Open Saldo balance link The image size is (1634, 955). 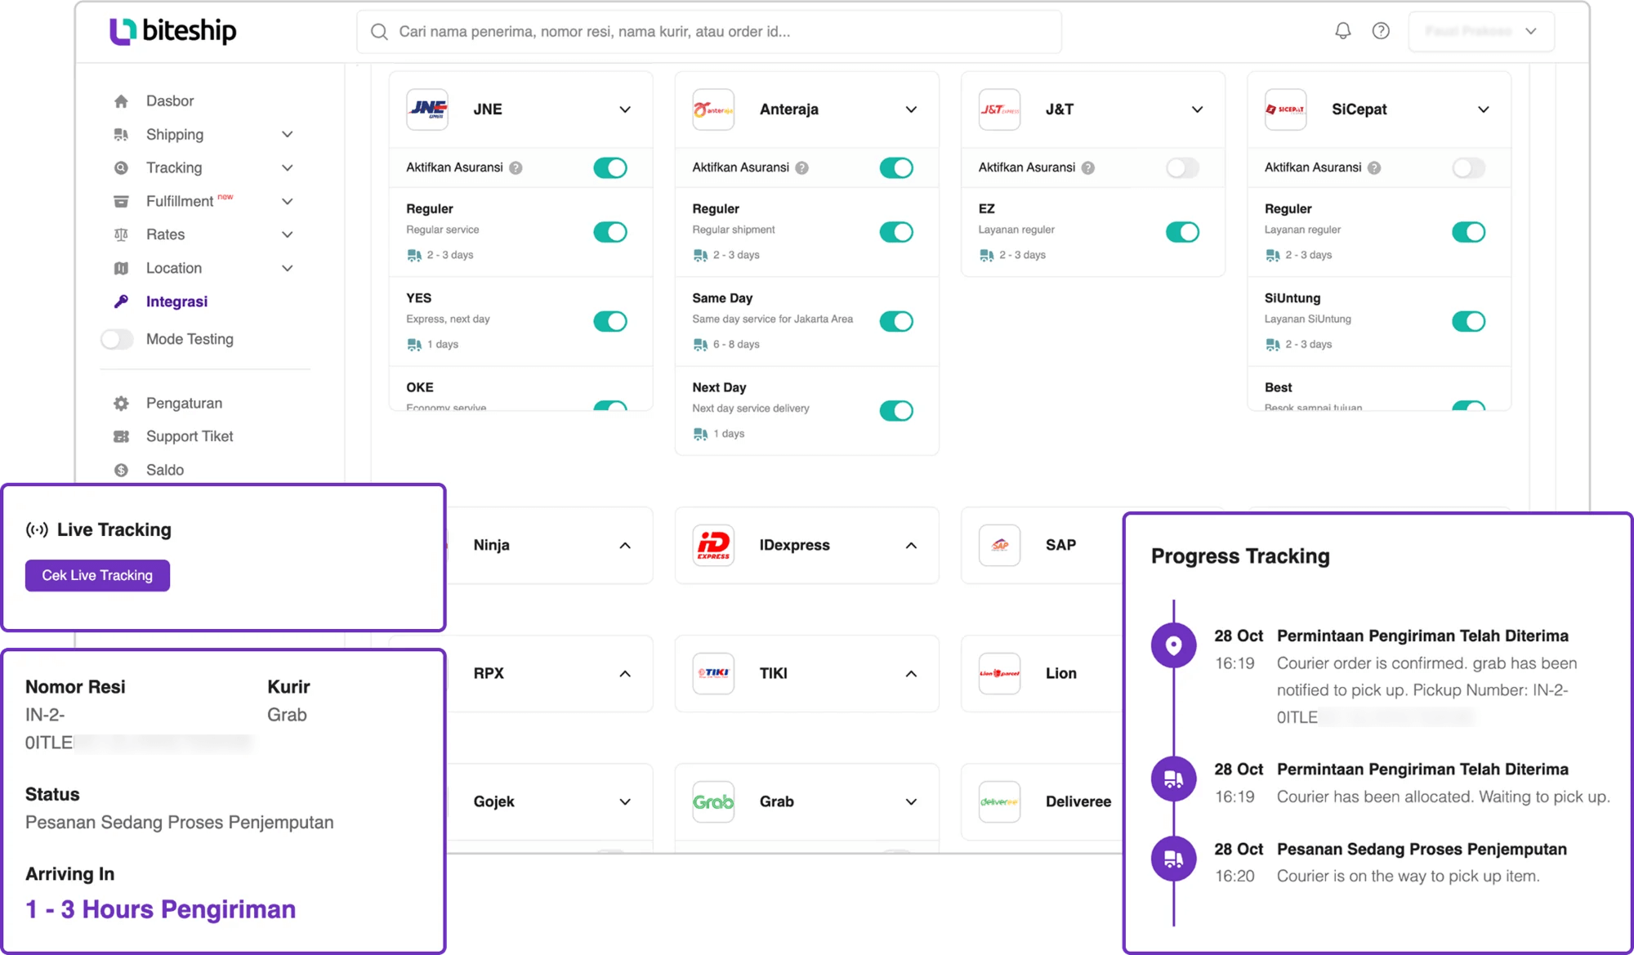165,471
